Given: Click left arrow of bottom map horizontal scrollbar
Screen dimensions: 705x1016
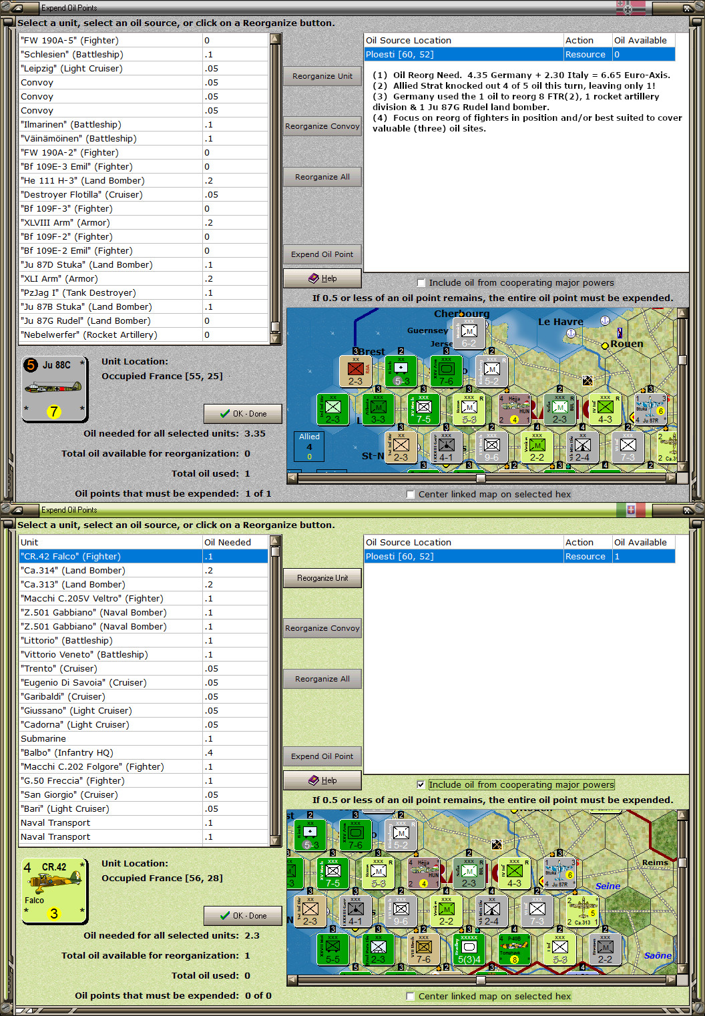Looking at the screenshot, I should pyautogui.click(x=292, y=980).
